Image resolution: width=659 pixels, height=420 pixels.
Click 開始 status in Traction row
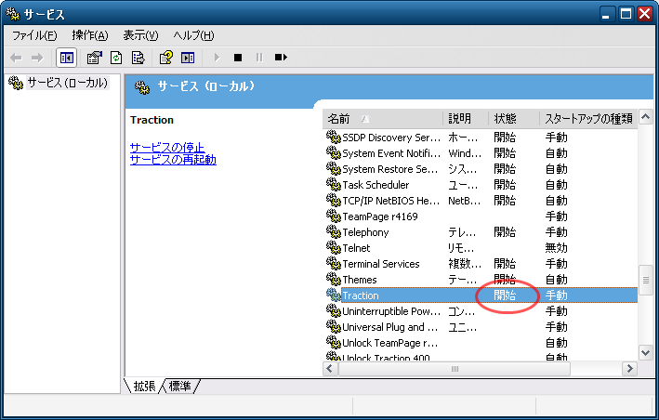coord(505,295)
